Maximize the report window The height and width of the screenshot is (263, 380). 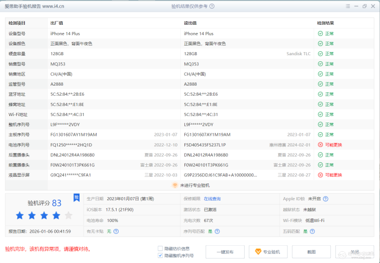(364, 7)
